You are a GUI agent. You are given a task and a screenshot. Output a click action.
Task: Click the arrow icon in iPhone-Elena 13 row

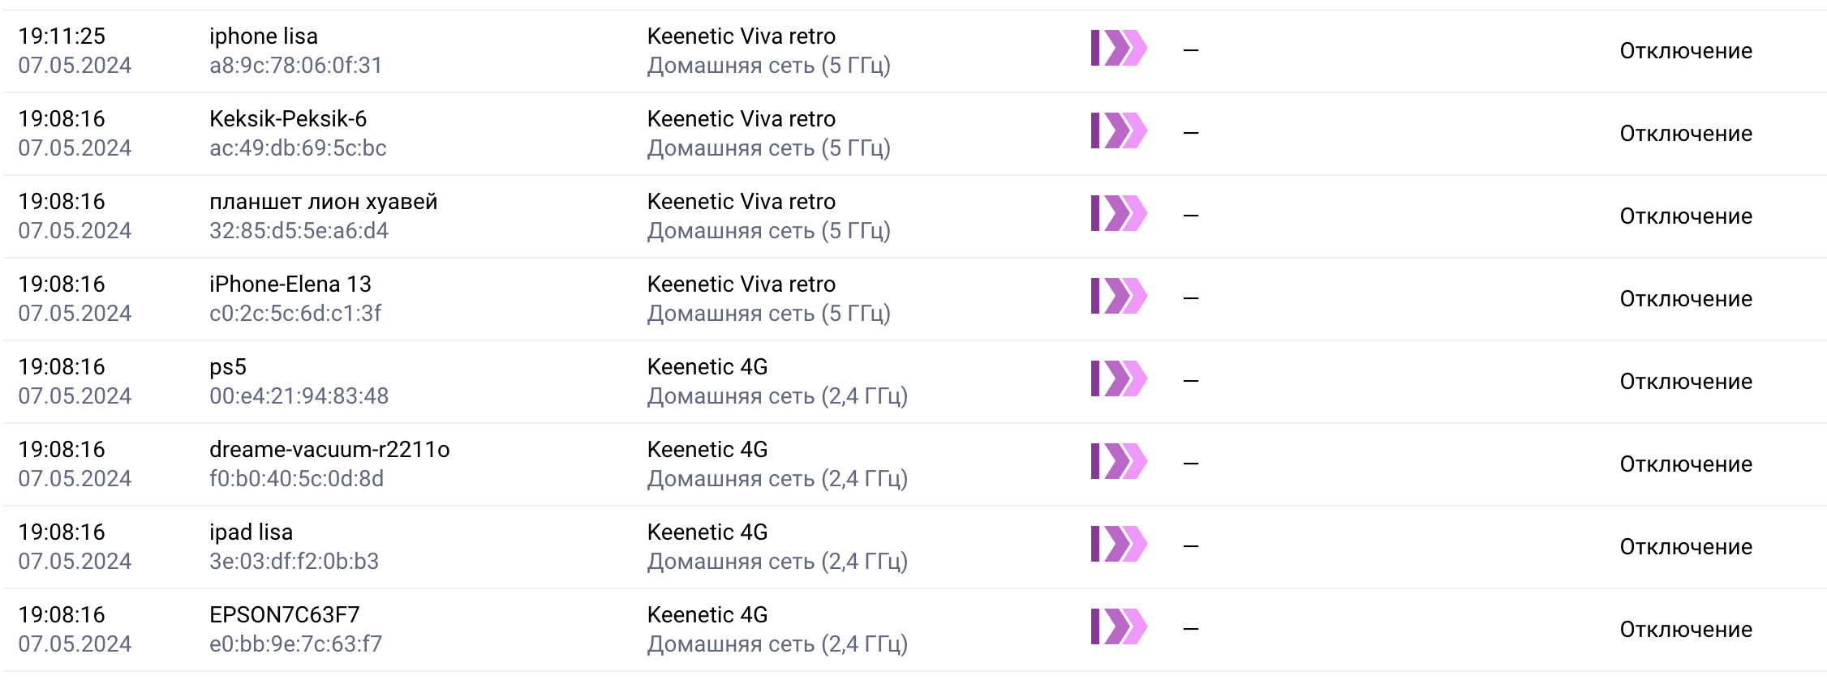1119,297
